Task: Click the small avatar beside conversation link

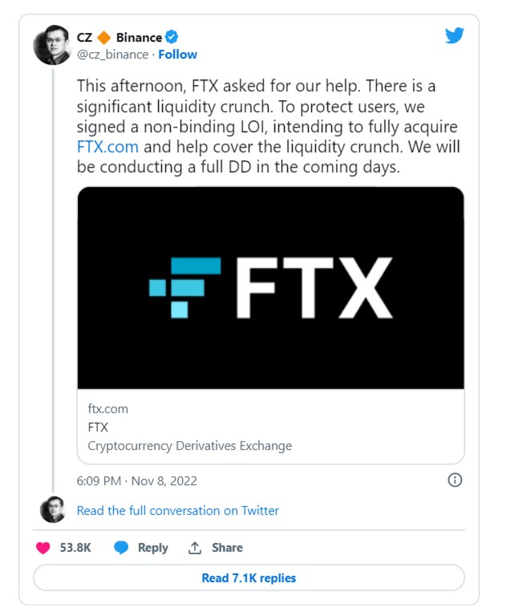Action: tap(53, 510)
